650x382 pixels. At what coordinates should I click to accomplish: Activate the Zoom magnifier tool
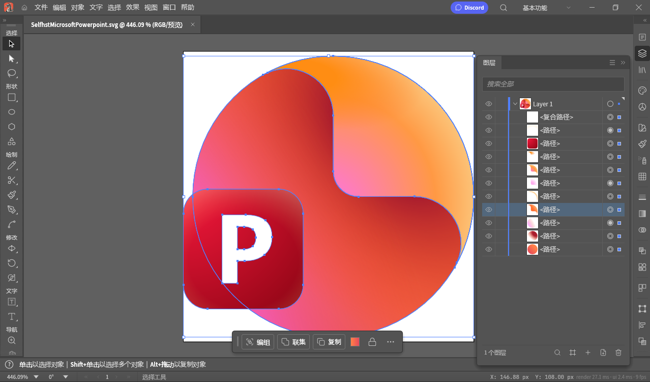pyautogui.click(x=11, y=340)
